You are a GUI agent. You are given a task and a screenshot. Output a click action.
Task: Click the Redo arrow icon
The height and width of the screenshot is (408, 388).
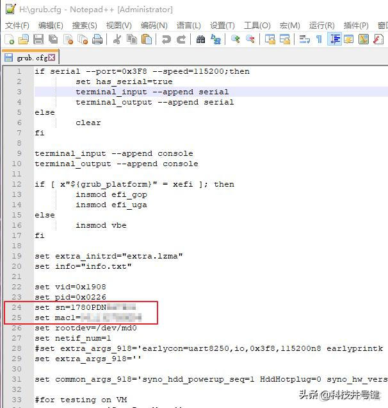tap(181, 39)
